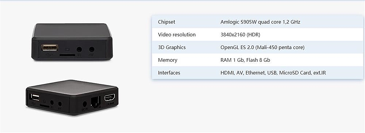Screen dimensions: 365x133
Task: Click the Ethernet port on the lower device photo
Action: click(x=95, y=102)
